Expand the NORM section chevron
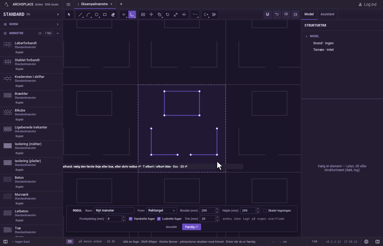 [57, 24]
